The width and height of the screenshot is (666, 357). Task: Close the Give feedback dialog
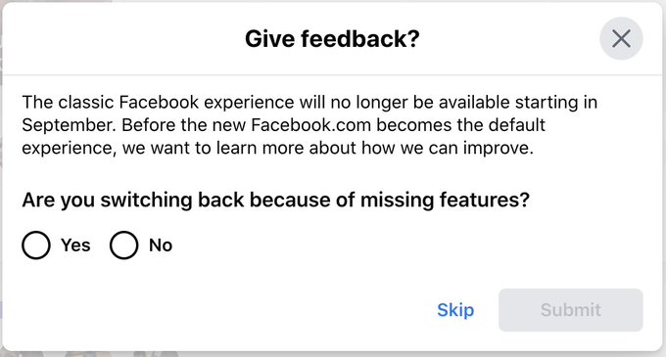[621, 38]
